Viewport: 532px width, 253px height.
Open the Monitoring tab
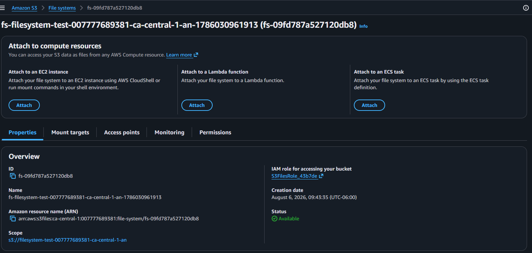pos(169,132)
